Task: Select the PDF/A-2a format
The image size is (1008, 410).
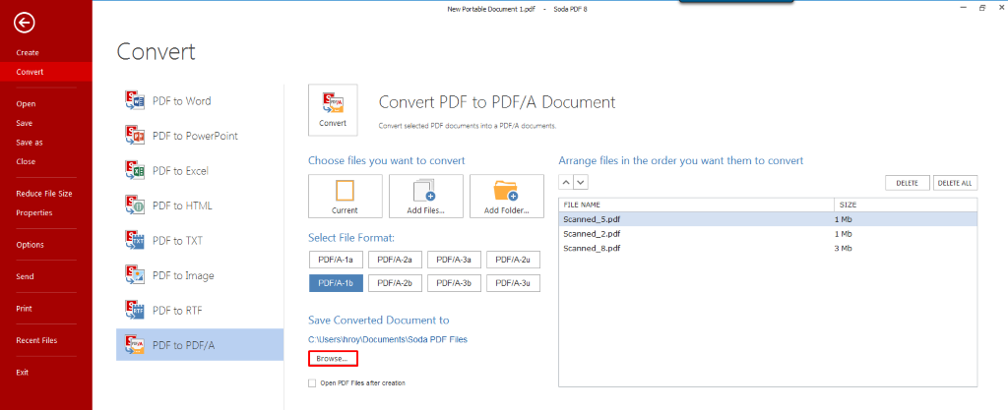Action: click(395, 260)
